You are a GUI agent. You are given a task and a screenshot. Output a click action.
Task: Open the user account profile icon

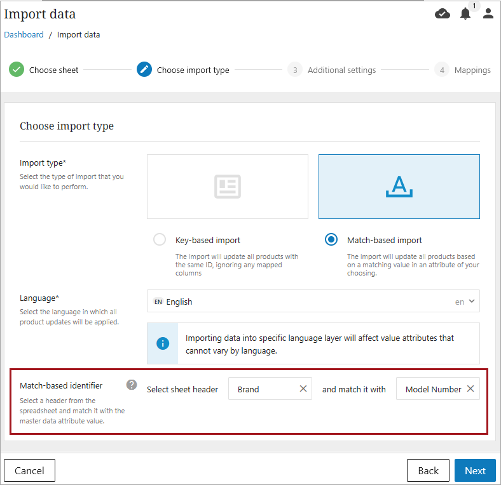point(488,13)
